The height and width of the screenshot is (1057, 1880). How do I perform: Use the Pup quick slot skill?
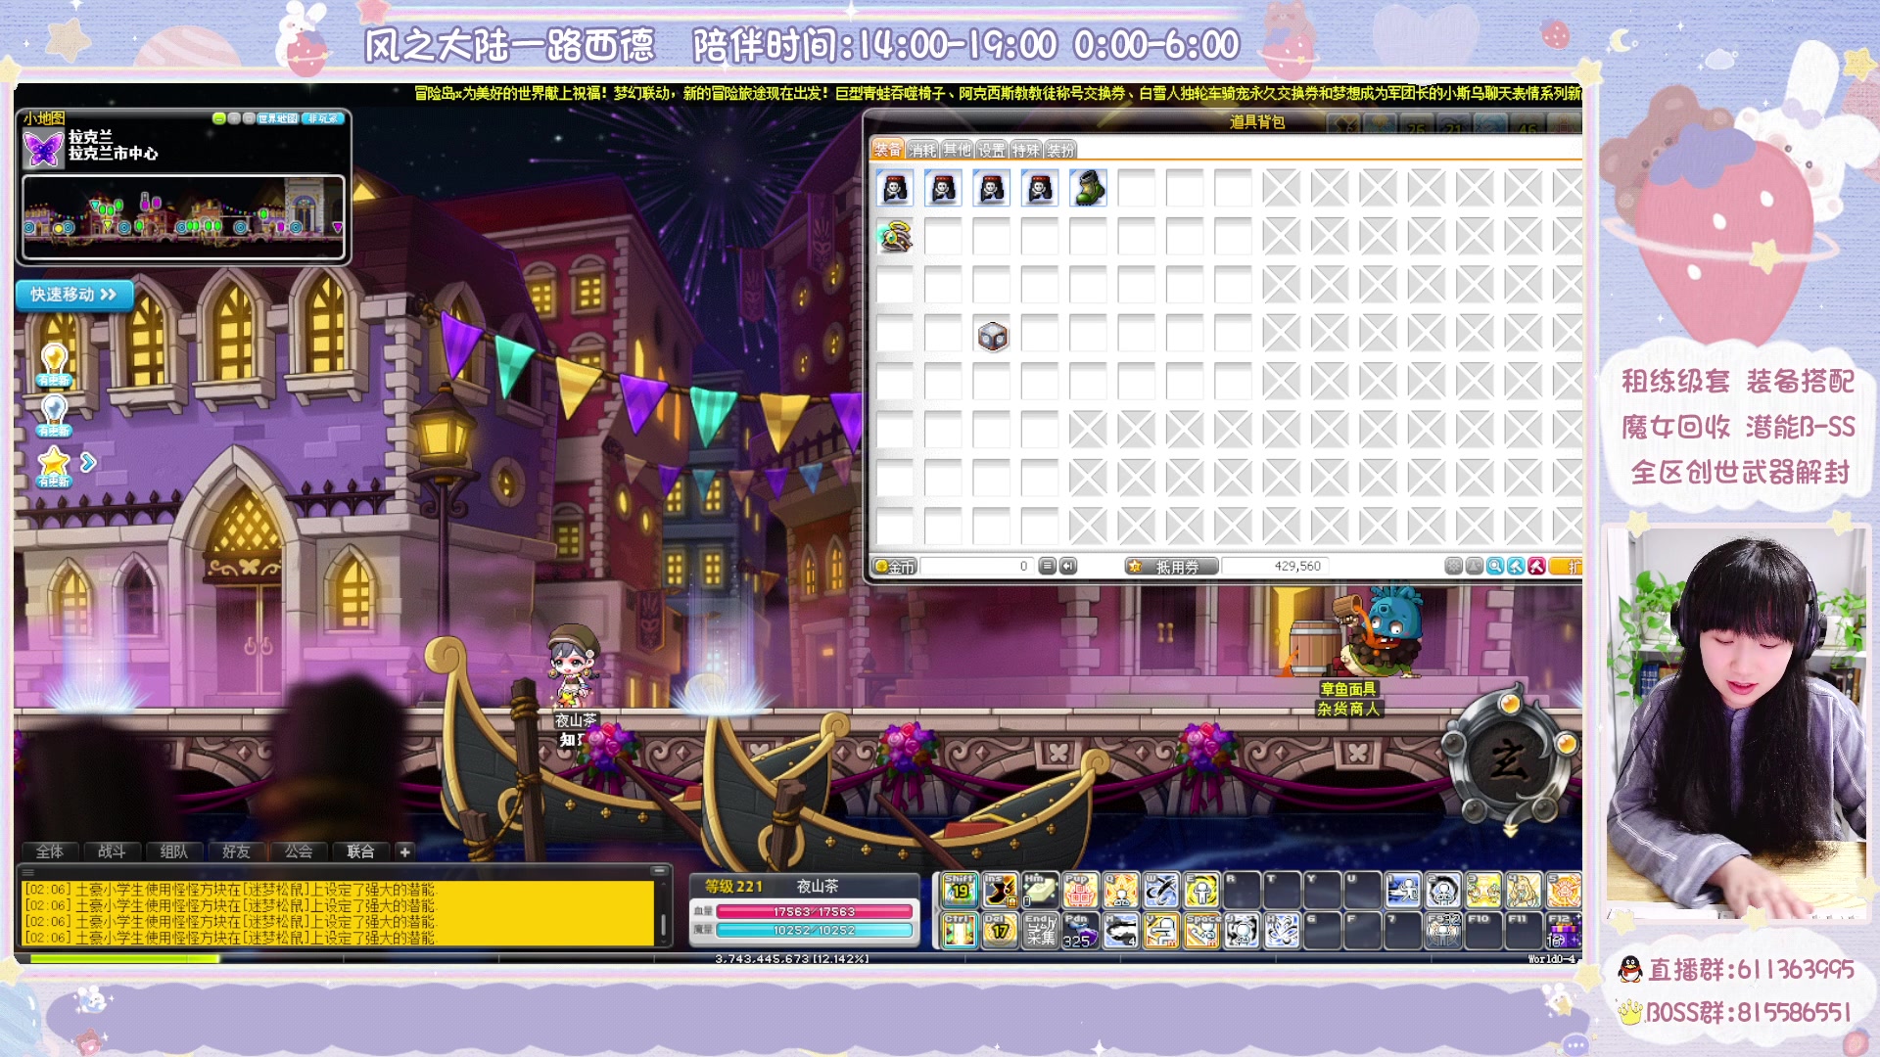point(1080,890)
